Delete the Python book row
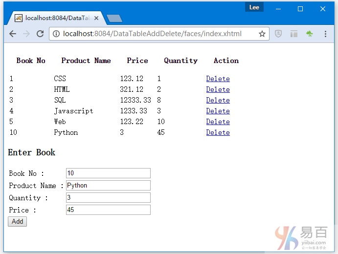Viewport: 338px width, 254px height. click(x=218, y=132)
